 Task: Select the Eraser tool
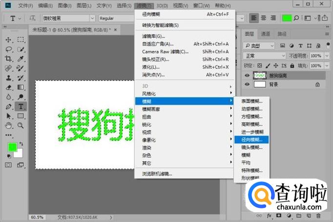click(x=8, y=87)
